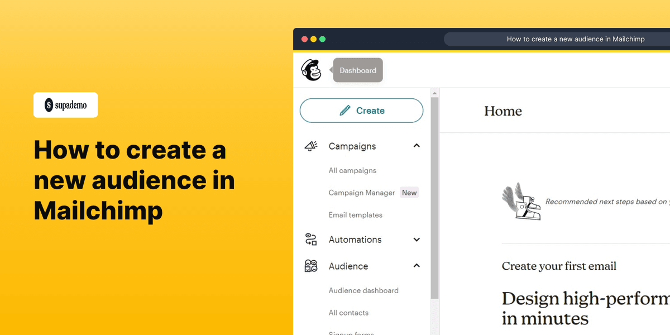Click the hand-drawn printer illustration
670x335 pixels.
click(522, 202)
